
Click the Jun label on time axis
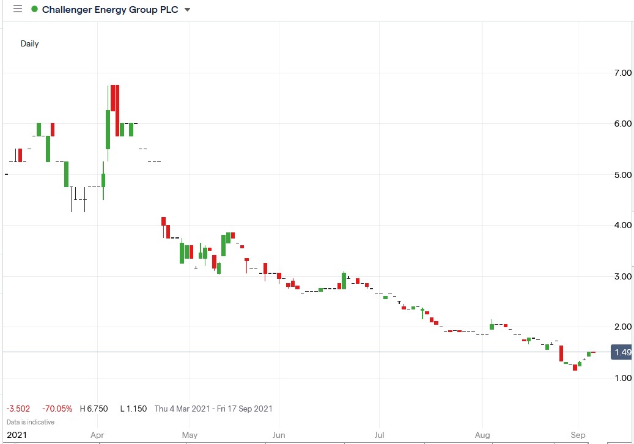tap(279, 435)
